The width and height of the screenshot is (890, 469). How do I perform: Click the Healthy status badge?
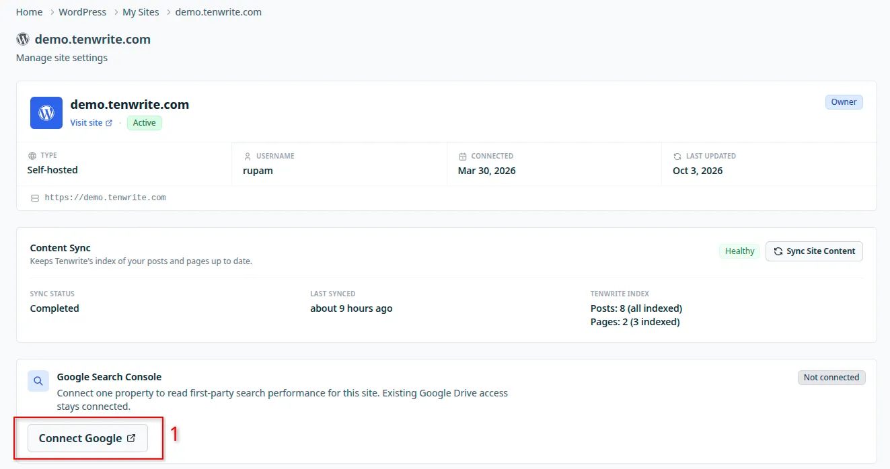[x=739, y=251]
